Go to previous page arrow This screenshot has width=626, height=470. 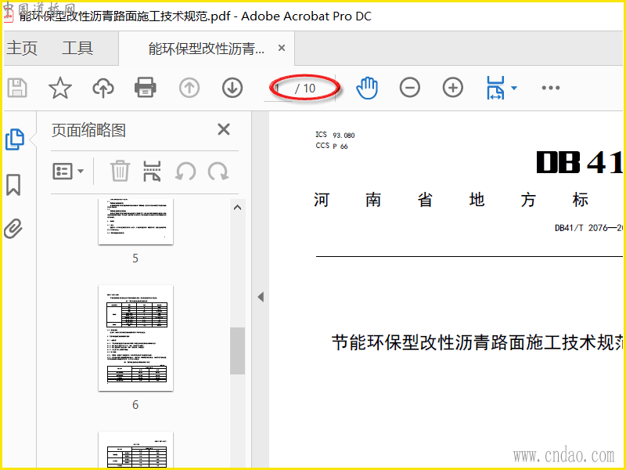pyautogui.click(x=189, y=88)
